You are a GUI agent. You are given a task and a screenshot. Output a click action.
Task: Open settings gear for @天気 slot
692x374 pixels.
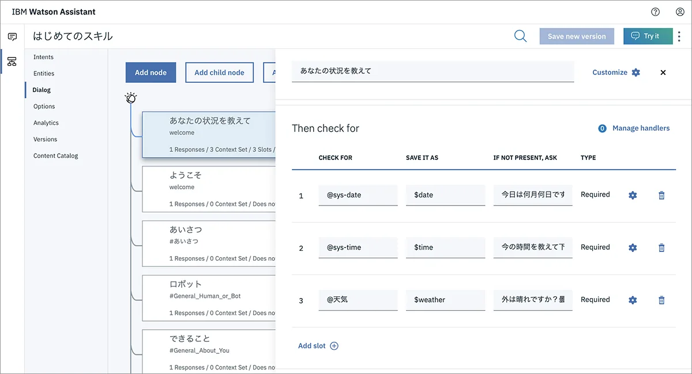(x=633, y=300)
